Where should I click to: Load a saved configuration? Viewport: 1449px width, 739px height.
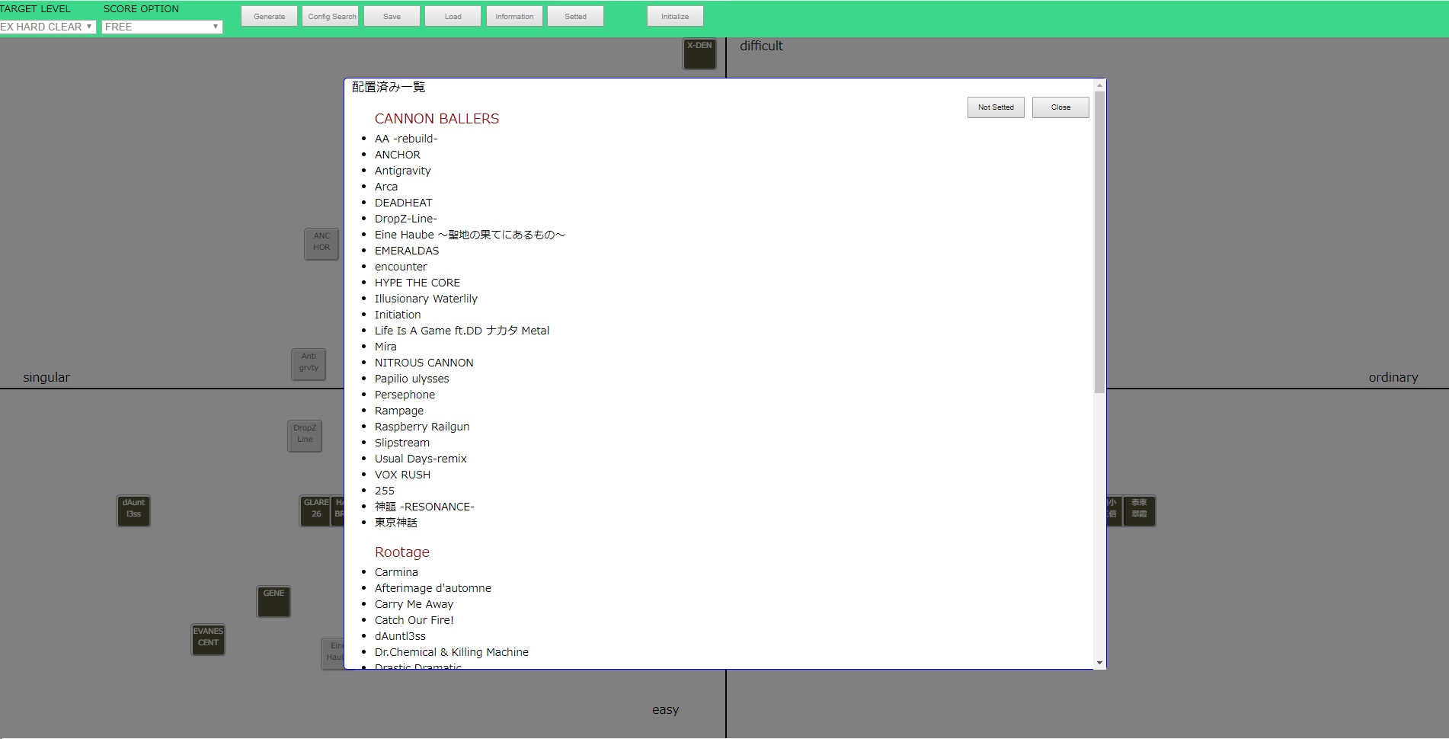[453, 15]
